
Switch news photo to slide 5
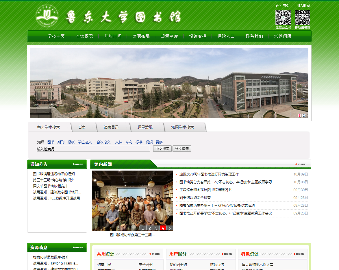(170, 228)
